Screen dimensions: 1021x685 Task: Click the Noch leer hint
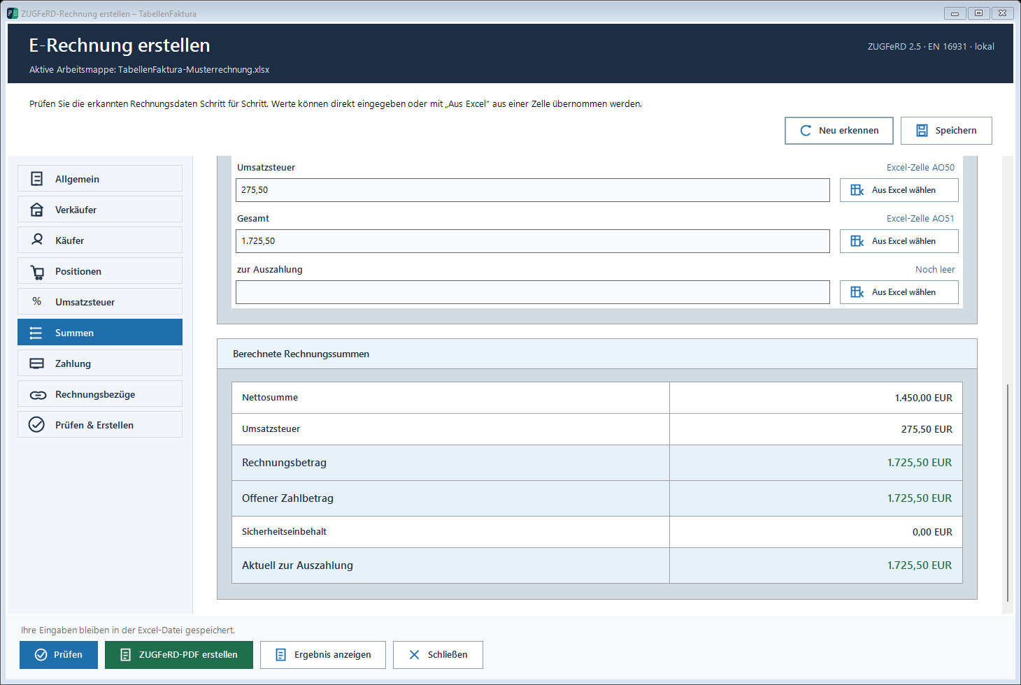(935, 270)
